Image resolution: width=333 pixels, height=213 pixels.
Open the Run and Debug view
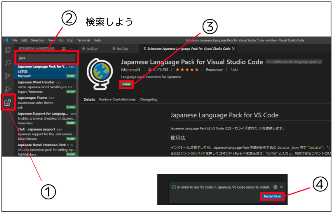7,89
